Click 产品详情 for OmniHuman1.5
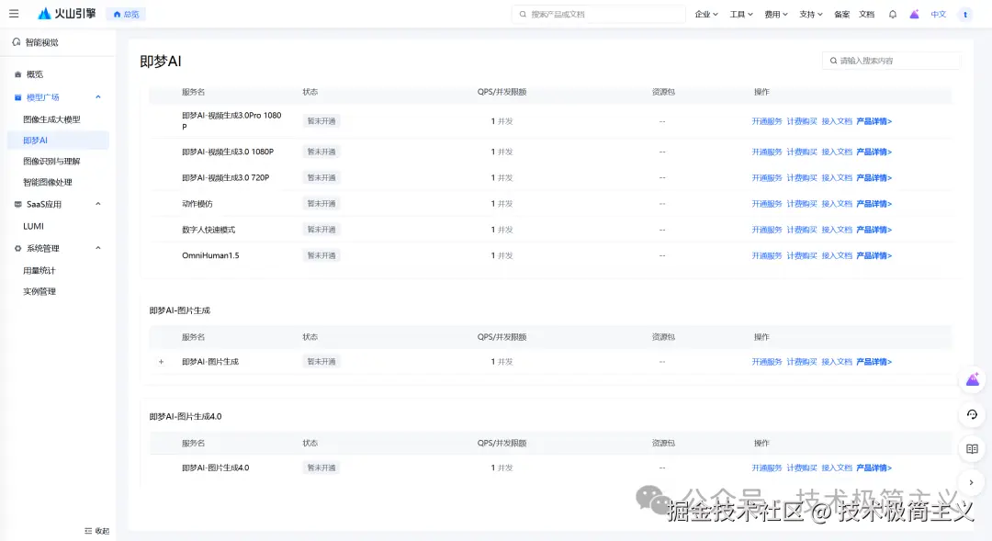Image resolution: width=992 pixels, height=541 pixels. click(874, 255)
